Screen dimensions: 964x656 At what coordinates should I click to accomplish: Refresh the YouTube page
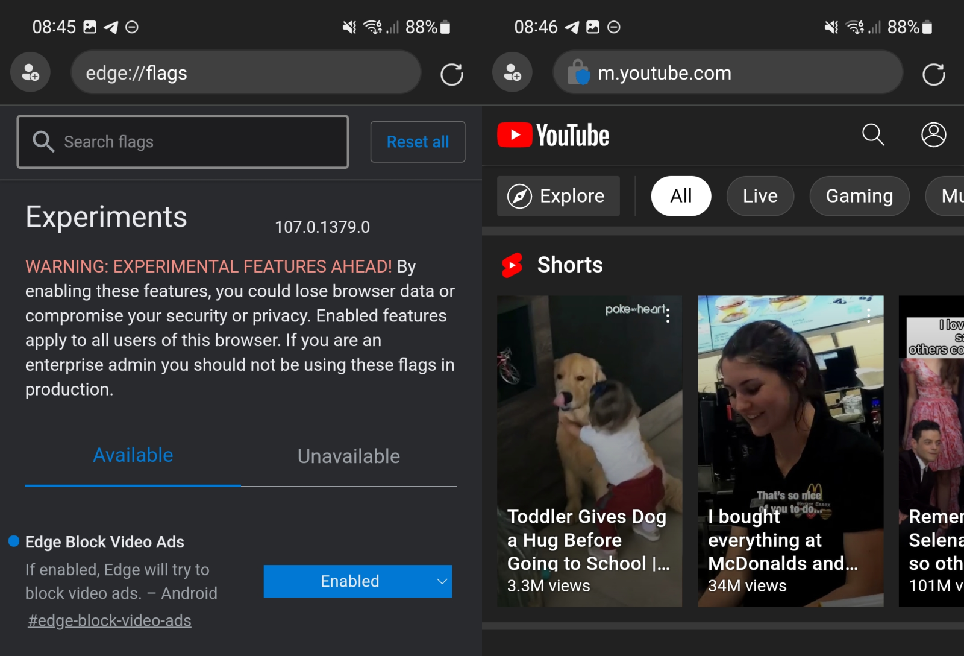pyautogui.click(x=933, y=72)
